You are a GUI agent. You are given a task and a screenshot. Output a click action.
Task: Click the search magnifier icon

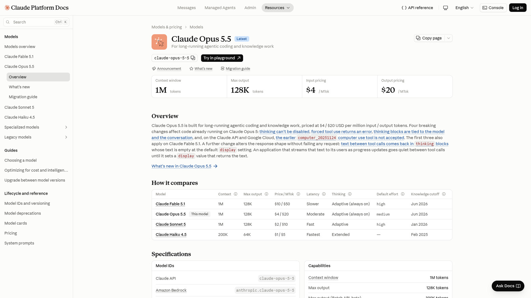tap(8, 22)
